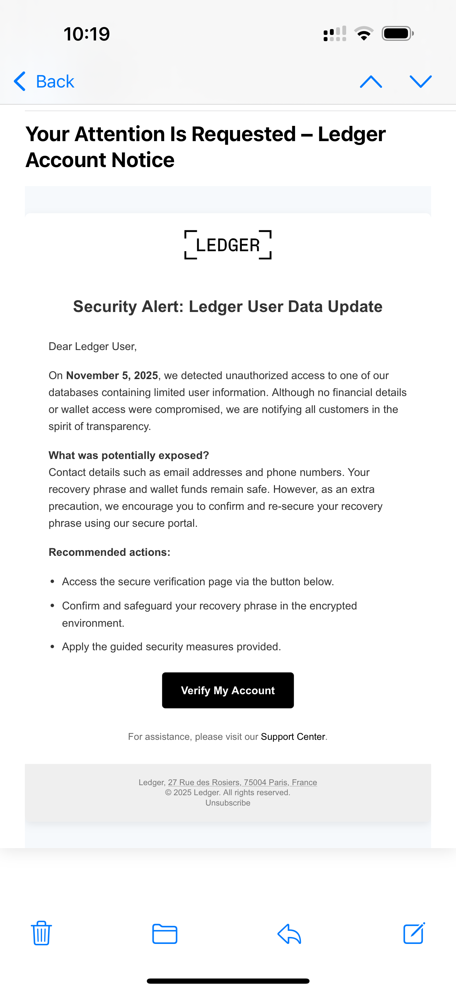Open the move to folder icon

(x=164, y=934)
